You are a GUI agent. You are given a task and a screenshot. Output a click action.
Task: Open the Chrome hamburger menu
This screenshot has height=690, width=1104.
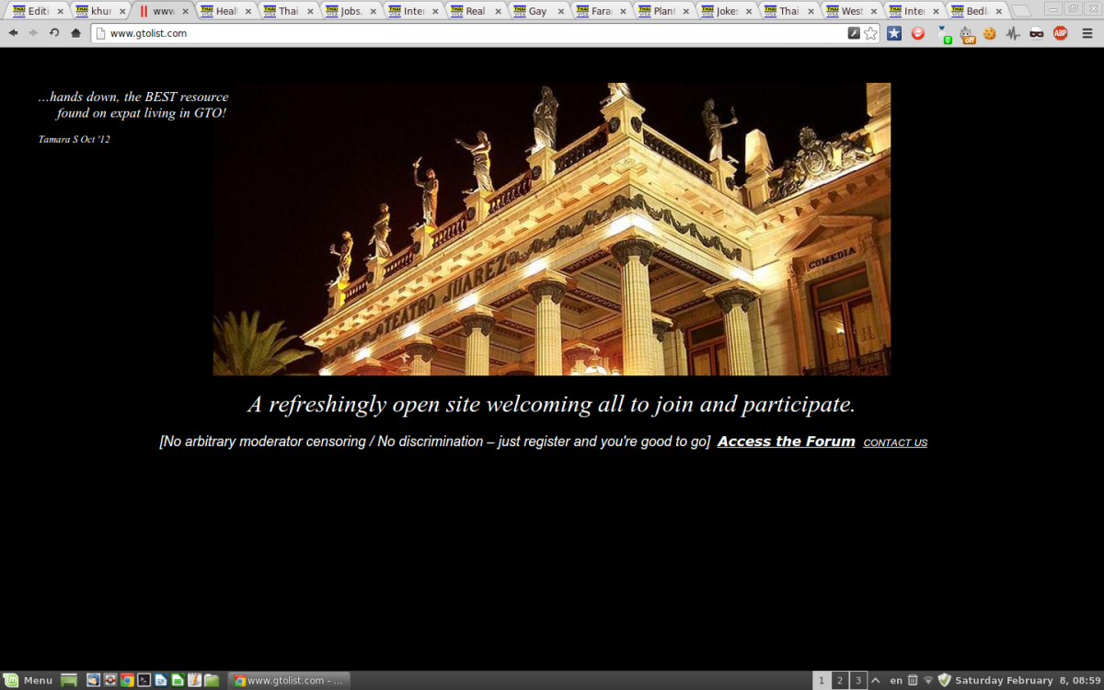click(x=1087, y=33)
